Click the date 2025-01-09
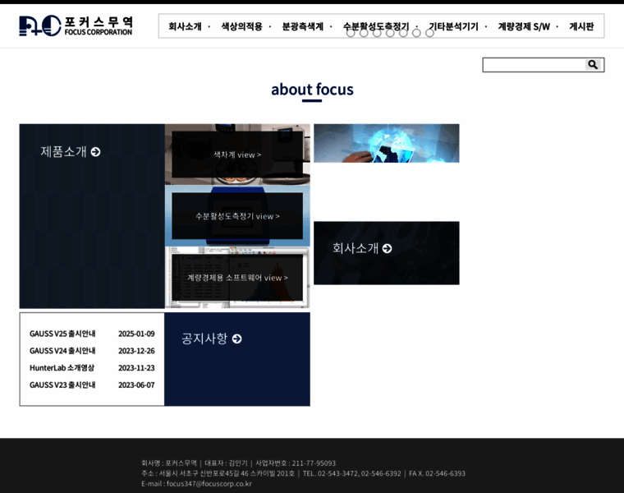 point(136,334)
